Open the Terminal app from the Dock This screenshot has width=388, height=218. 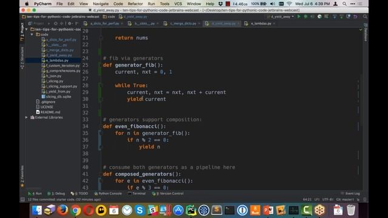click(x=229, y=210)
